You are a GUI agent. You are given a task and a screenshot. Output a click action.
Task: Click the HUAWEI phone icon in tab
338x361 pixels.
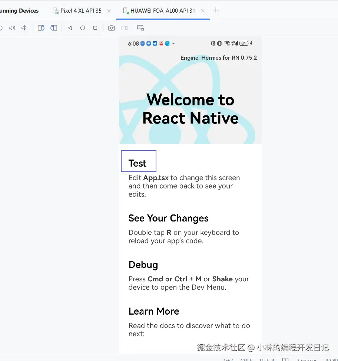click(x=126, y=11)
